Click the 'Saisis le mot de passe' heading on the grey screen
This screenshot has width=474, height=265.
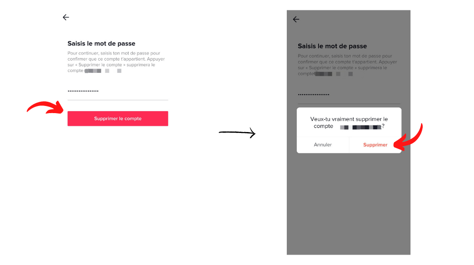[x=332, y=46]
